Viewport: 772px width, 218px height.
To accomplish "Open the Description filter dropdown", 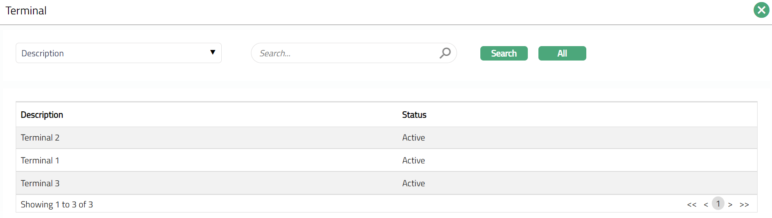I will [118, 53].
